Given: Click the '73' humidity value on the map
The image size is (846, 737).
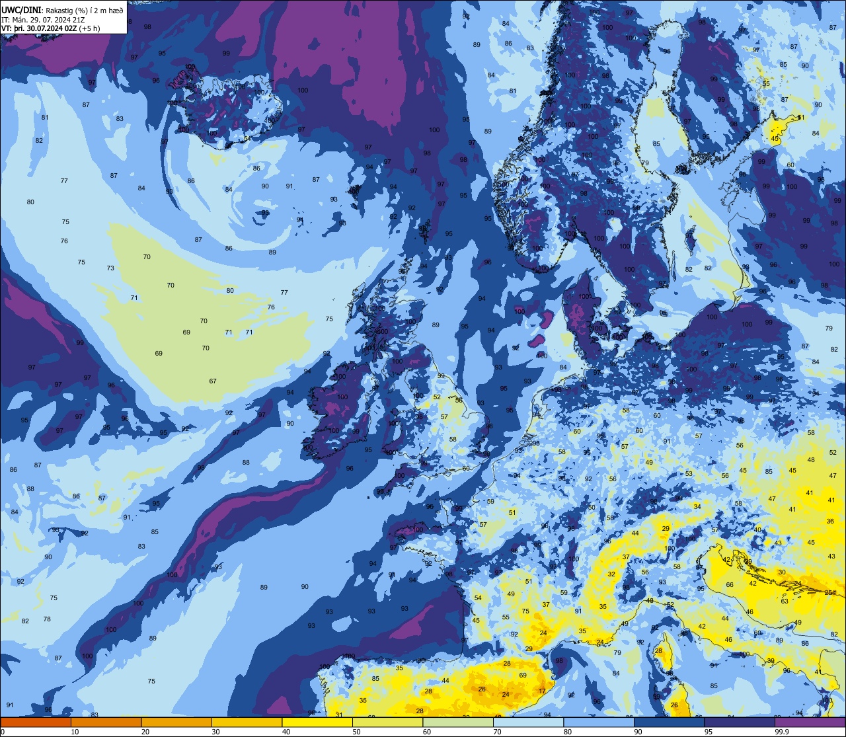Looking at the screenshot, I should tap(110, 268).
